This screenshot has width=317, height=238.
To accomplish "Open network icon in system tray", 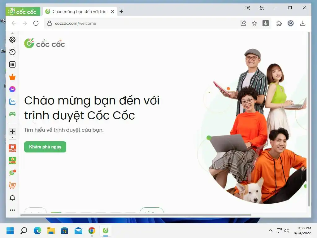I will click(279, 231).
